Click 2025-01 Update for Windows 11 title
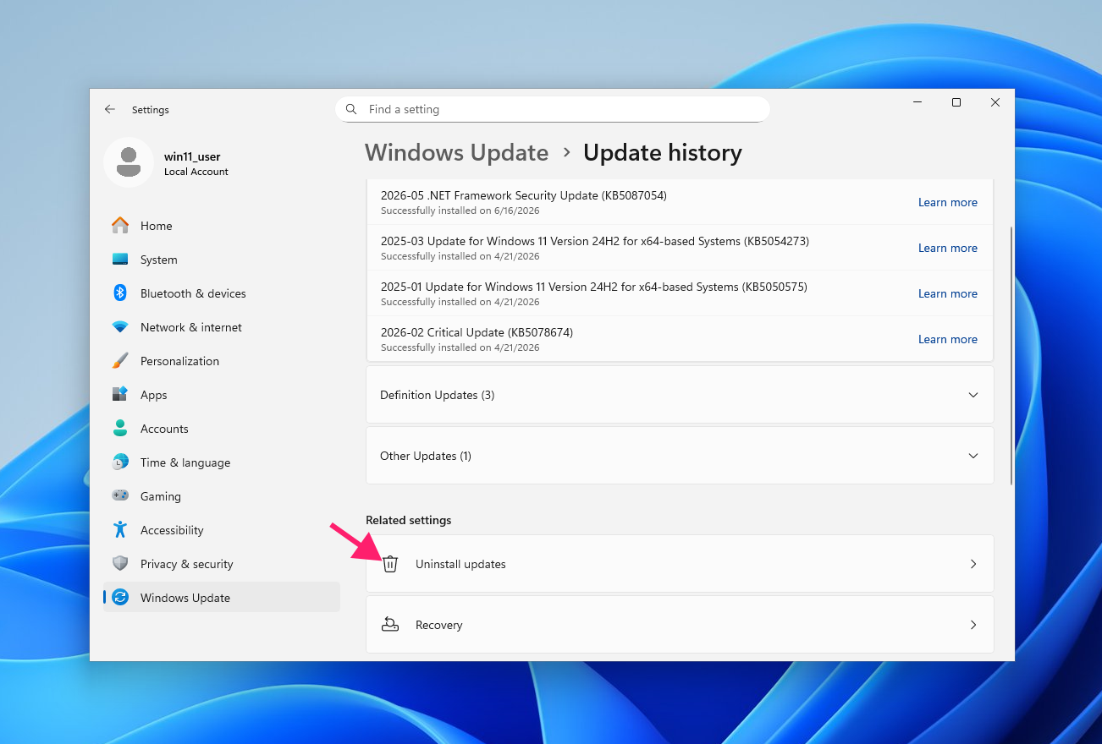The height and width of the screenshot is (744, 1102). click(x=594, y=287)
